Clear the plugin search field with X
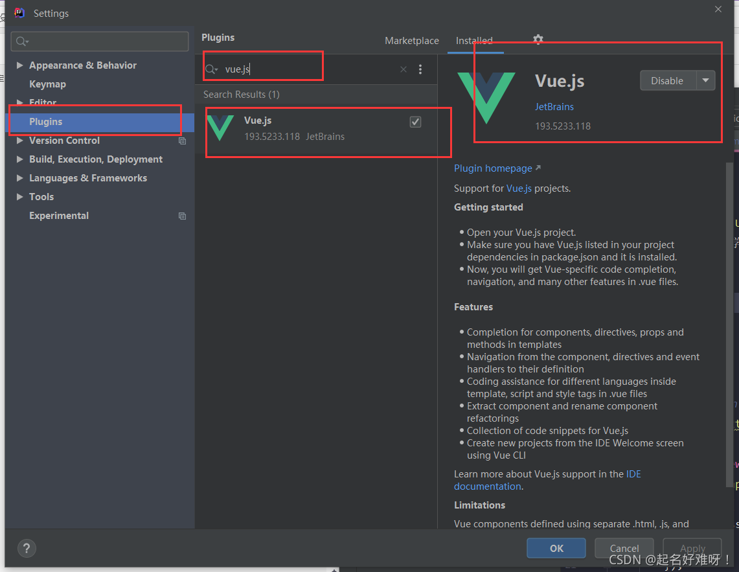 (404, 69)
